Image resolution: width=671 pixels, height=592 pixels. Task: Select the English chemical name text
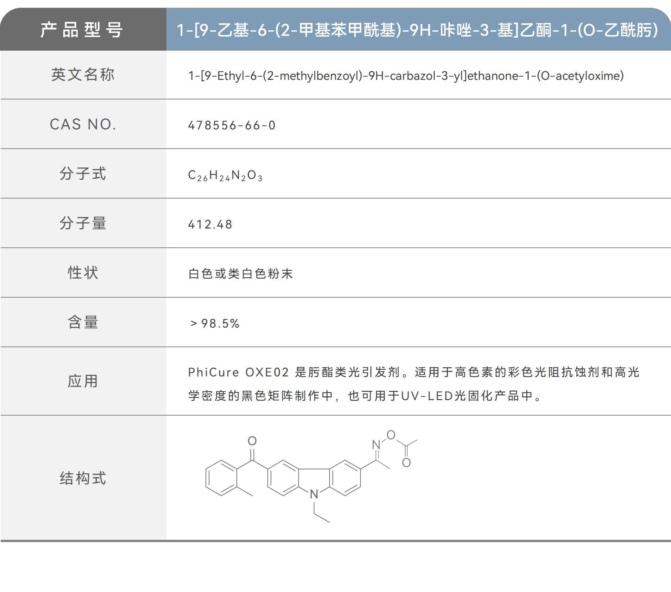[x=405, y=76]
